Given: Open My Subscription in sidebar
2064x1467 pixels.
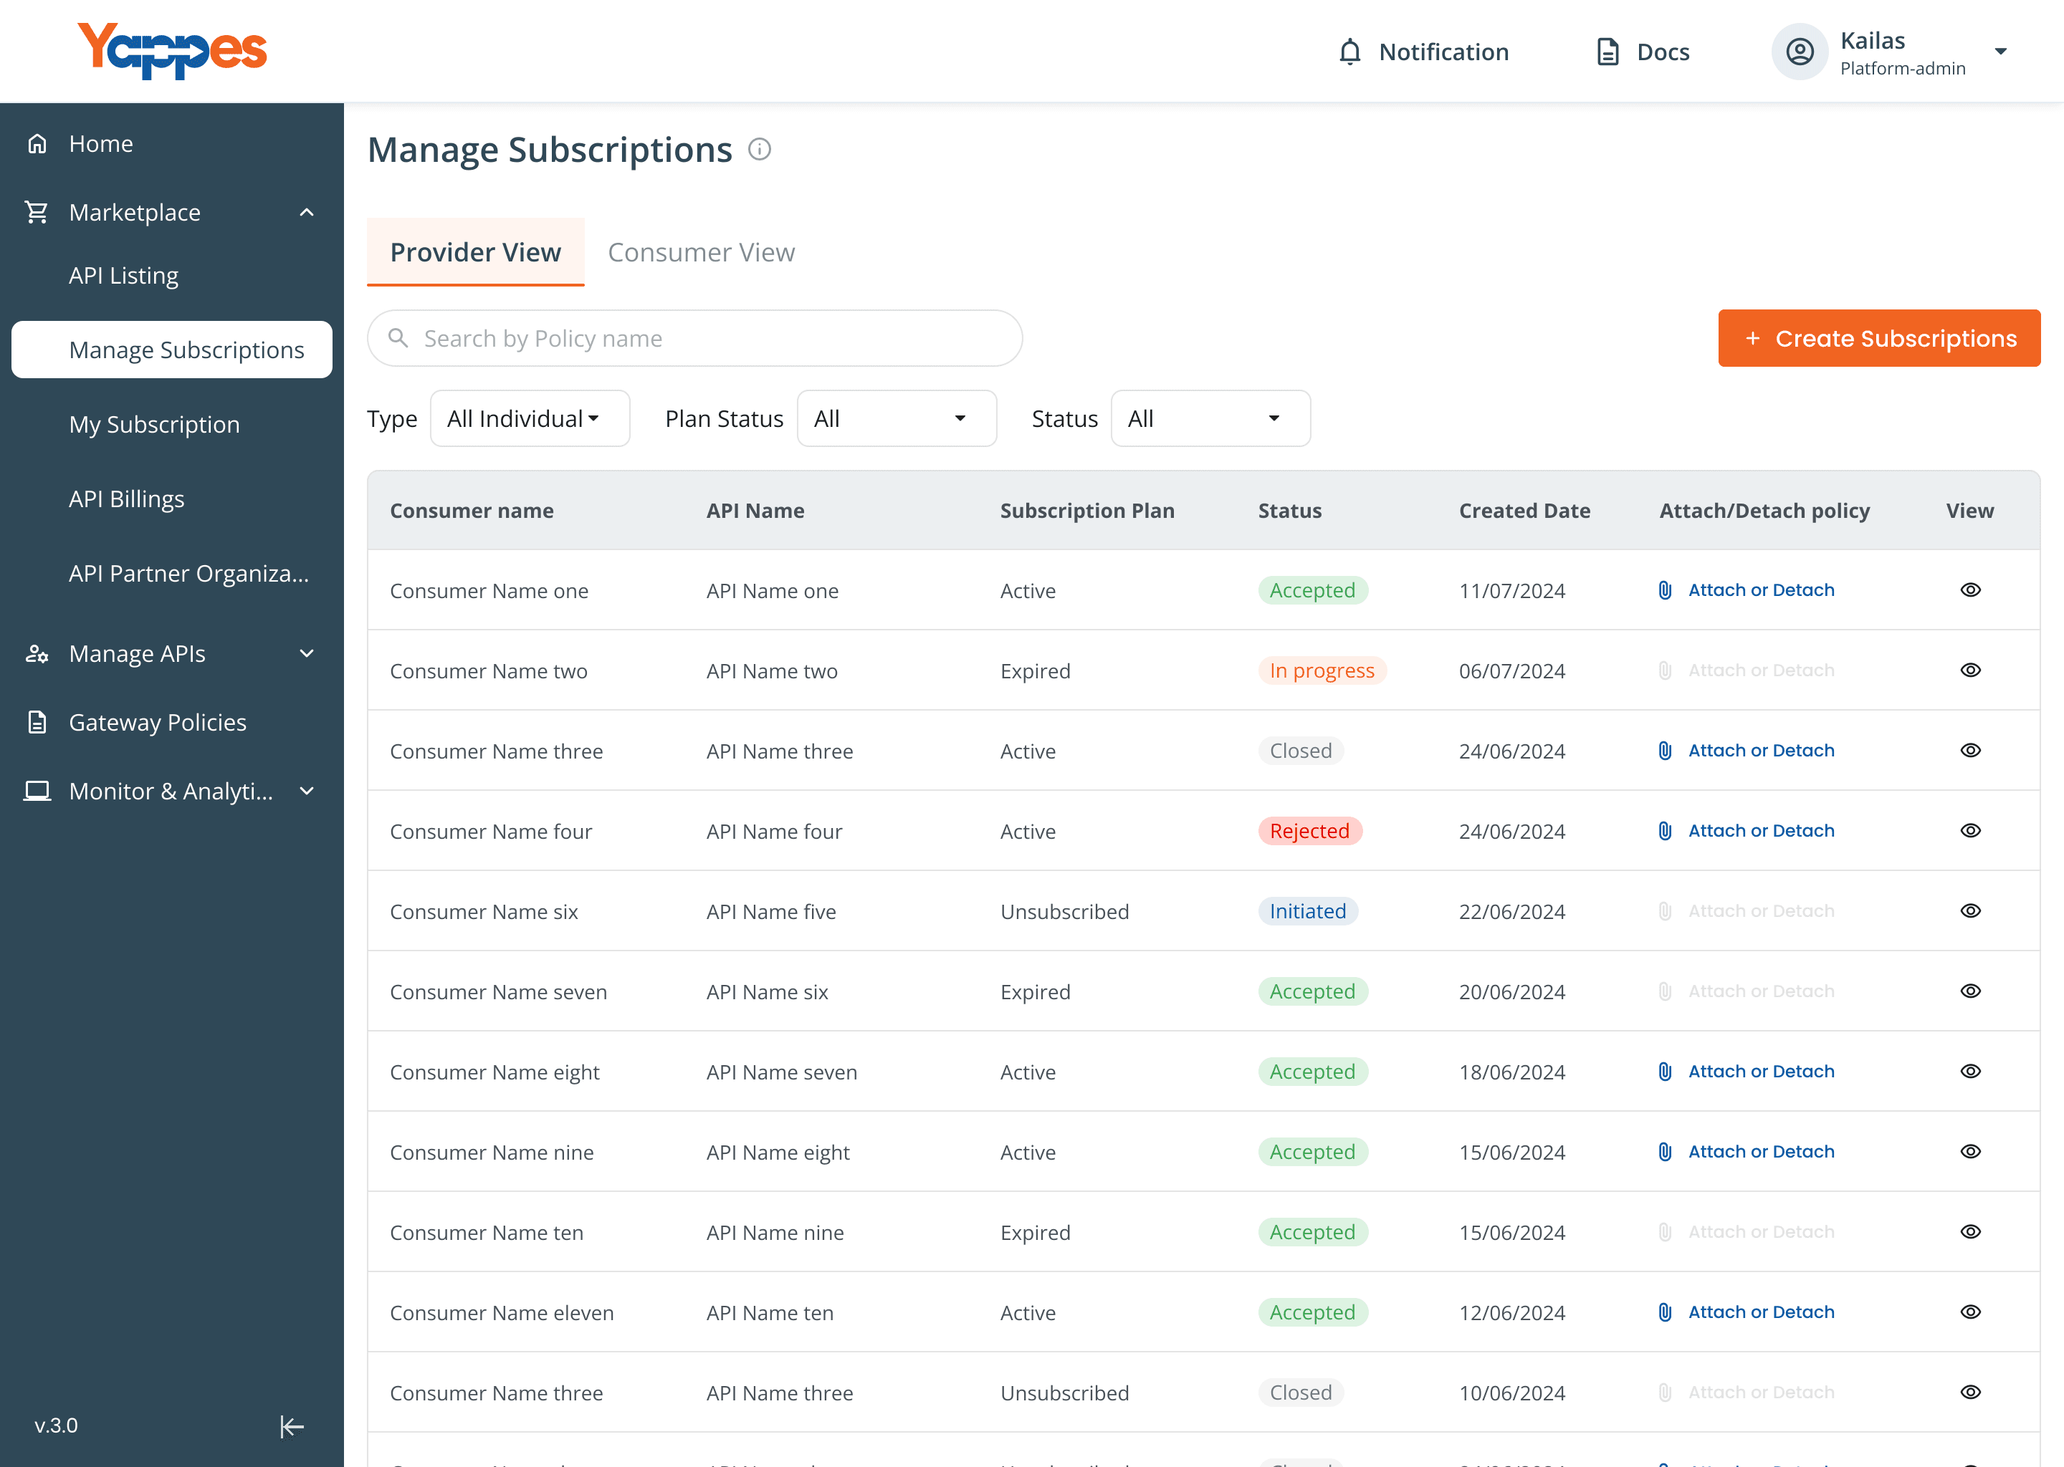Looking at the screenshot, I should [x=155, y=425].
